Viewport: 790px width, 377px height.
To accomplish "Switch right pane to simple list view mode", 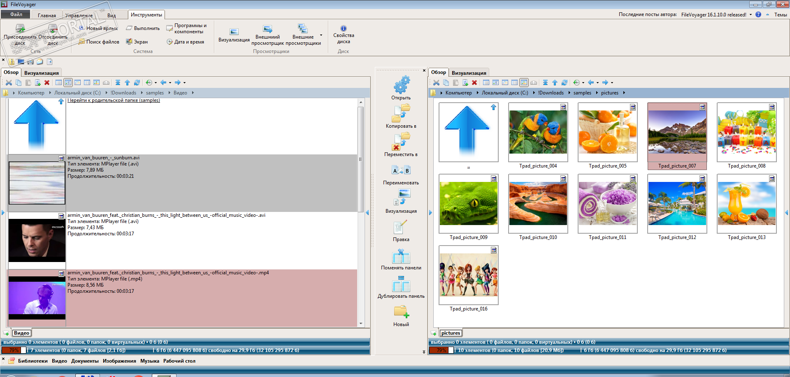I will 486,83.
